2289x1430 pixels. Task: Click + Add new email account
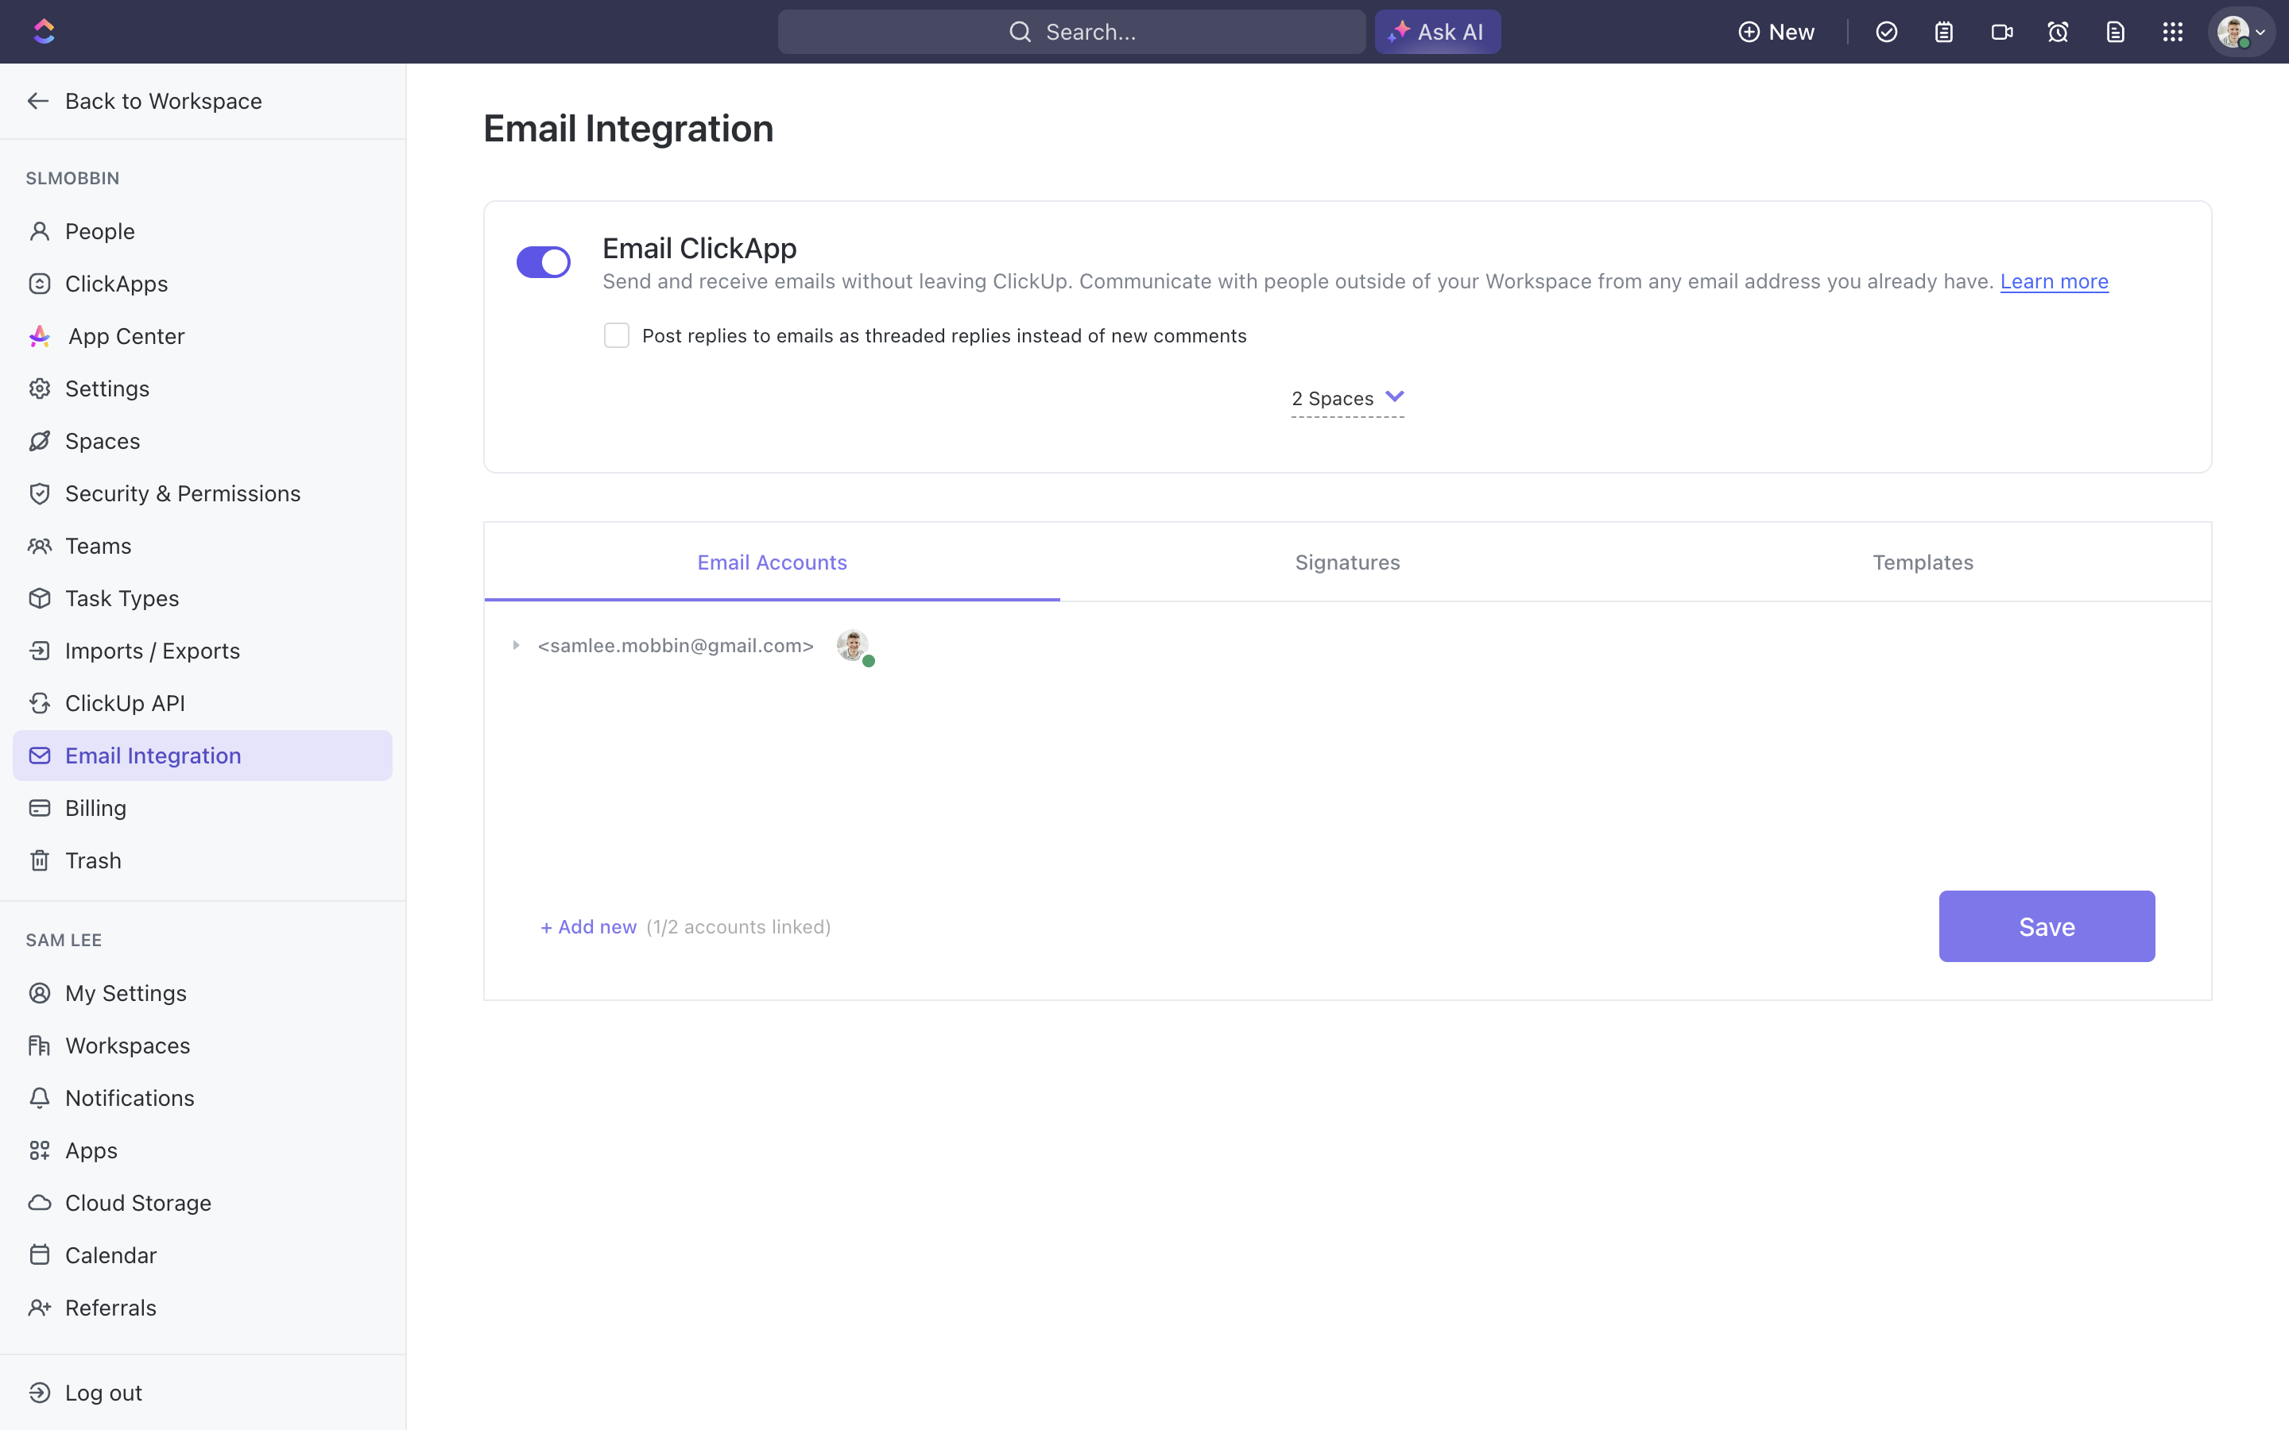(x=588, y=928)
